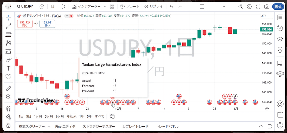The image size is (287, 133).
Task: Change the daily timeframe interval
Action: point(53,7)
